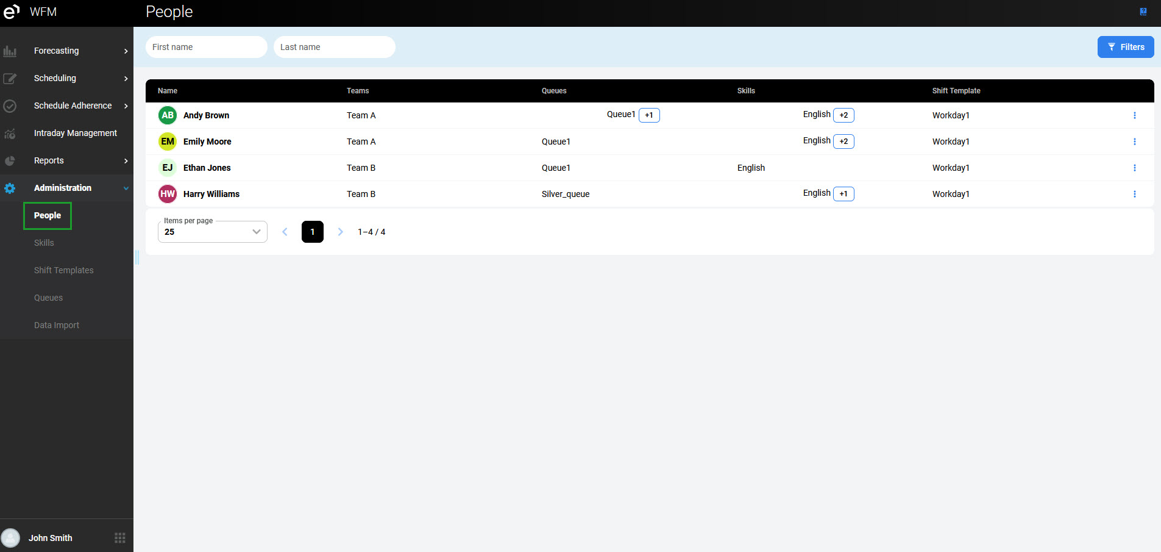Viewport: 1161px width, 552px height.
Task: Click the First name search field
Action: [206, 47]
